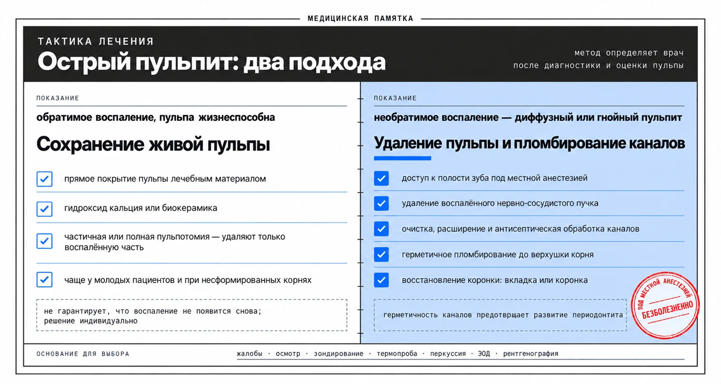The width and height of the screenshot is (721, 384).
Task: Toggle the checkbox beside 'чаще у молодых пациентов'
Action: pyautogui.click(x=44, y=279)
